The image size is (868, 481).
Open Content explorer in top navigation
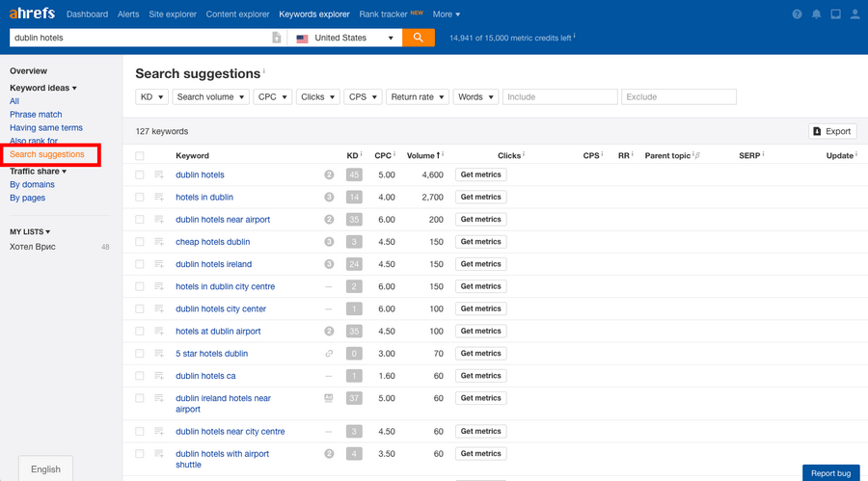tap(237, 14)
